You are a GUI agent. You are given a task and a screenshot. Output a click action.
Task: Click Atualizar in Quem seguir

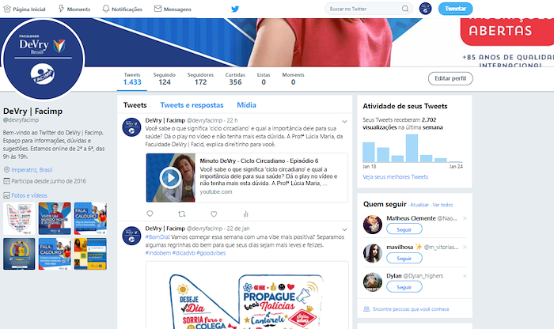(x=419, y=205)
